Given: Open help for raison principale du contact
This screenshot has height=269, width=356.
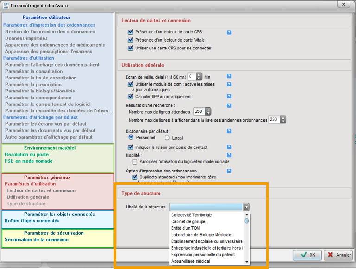Looking at the screenshot, I should click(x=229, y=147).
